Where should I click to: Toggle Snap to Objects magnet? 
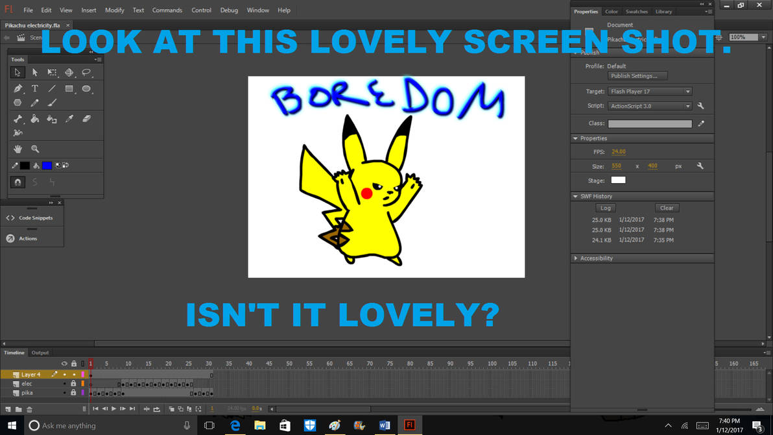pos(18,182)
